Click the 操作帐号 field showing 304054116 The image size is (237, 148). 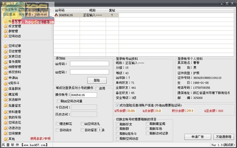pyautogui.click(x=84, y=95)
